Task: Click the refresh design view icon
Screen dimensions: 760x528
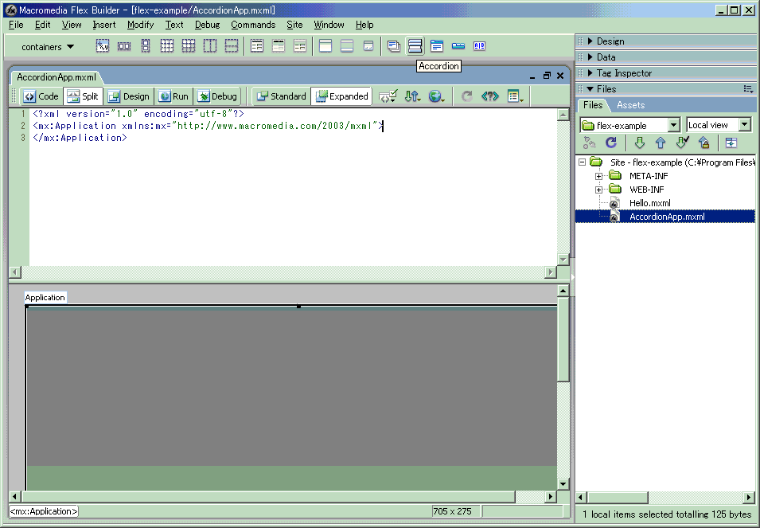Action: tap(467, 96)
